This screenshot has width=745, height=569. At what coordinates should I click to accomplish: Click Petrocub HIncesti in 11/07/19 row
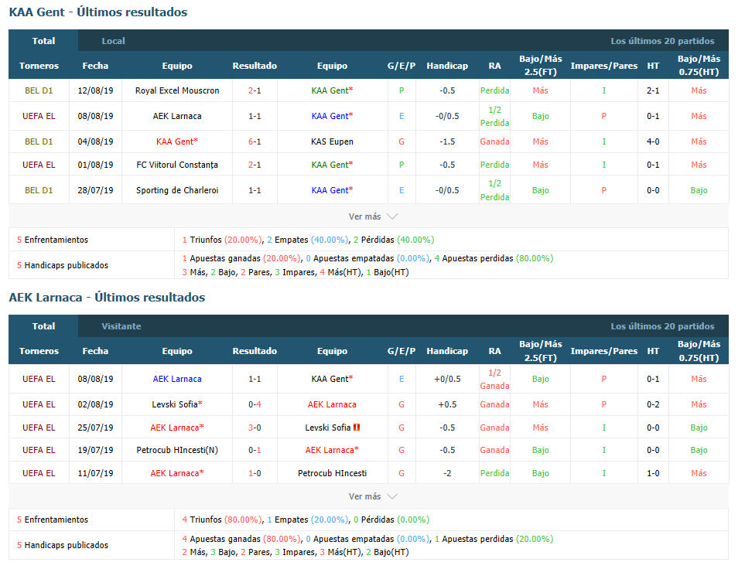[332, 473]
